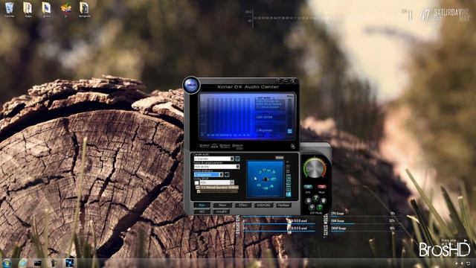Screen dimensions: 476x268
Task: Select the left DSP mode round button
Action: [x=309, y=201]
